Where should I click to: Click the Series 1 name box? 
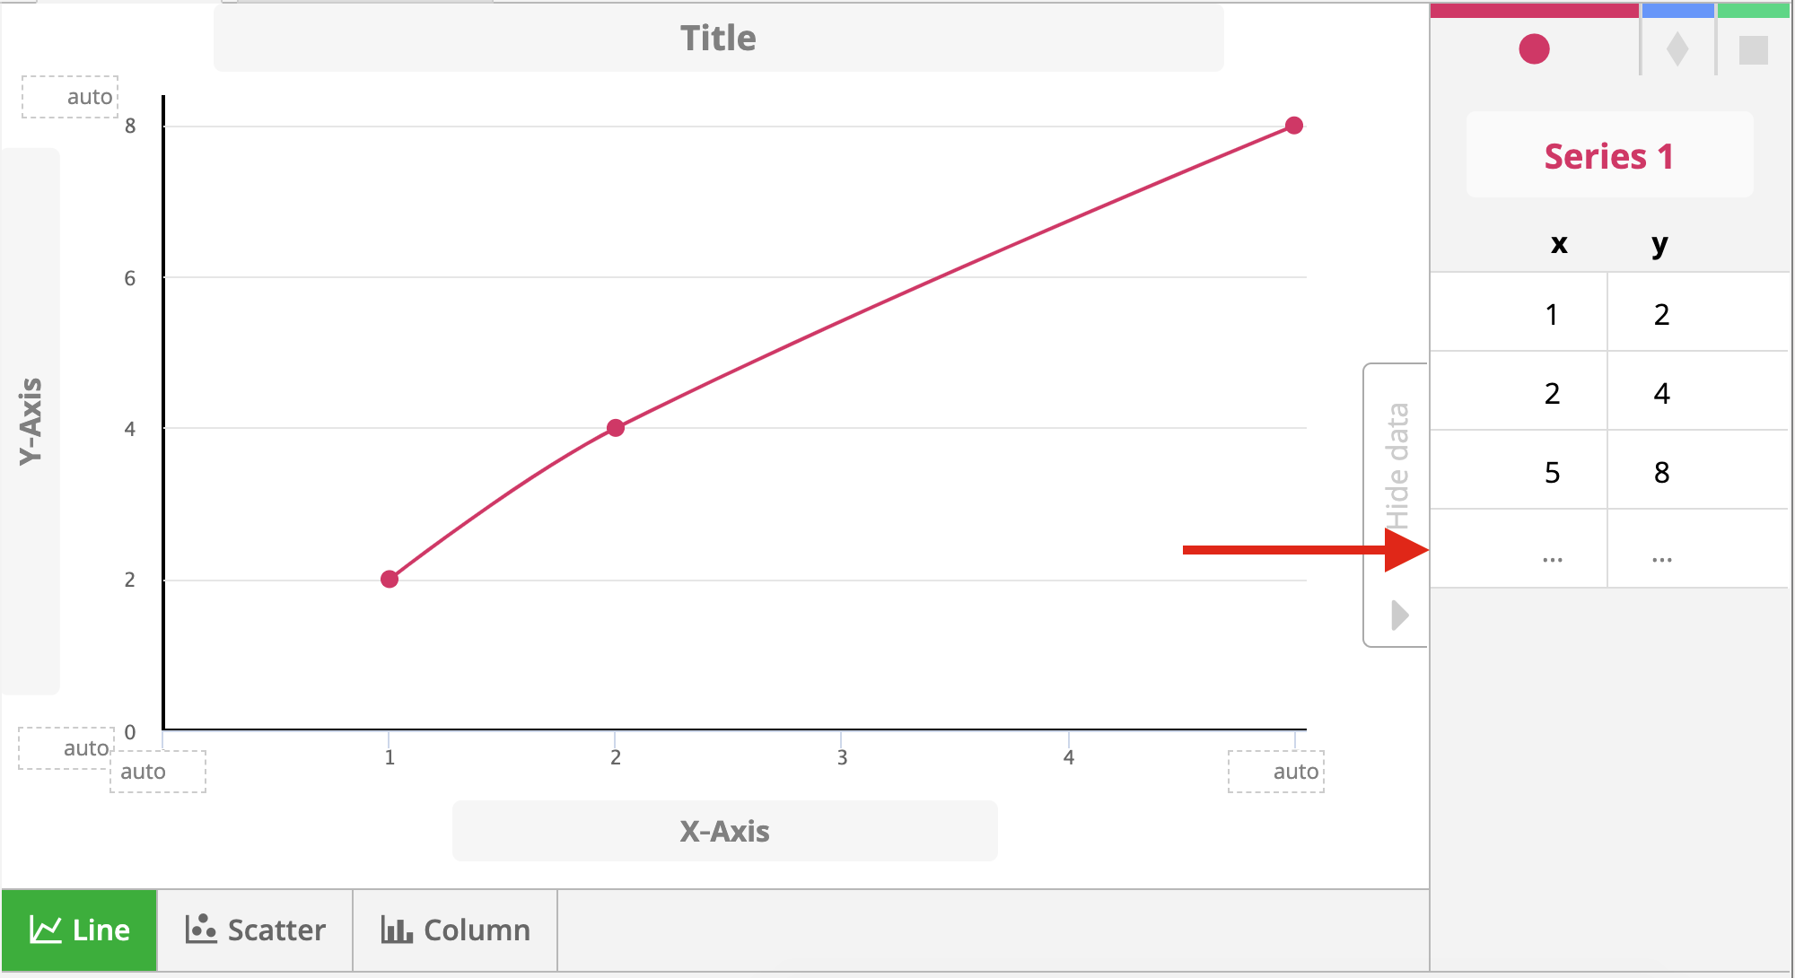(x=1609, y=155)
